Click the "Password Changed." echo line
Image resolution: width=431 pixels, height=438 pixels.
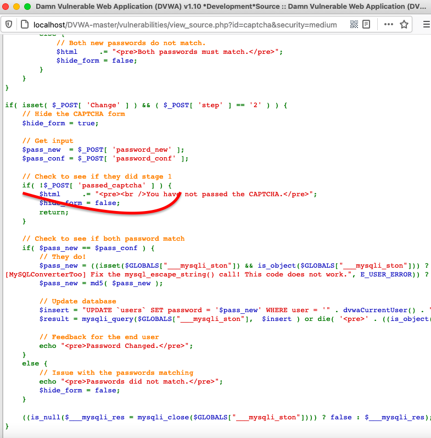pyautogui.click(x=116, y=346)
